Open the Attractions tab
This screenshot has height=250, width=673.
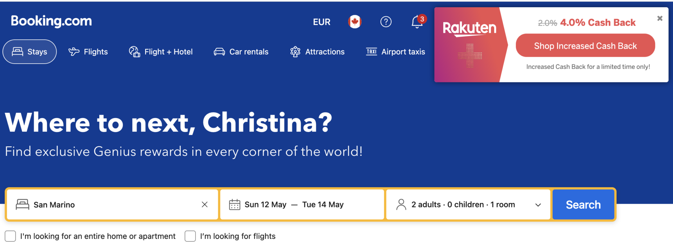coord(317,52)
